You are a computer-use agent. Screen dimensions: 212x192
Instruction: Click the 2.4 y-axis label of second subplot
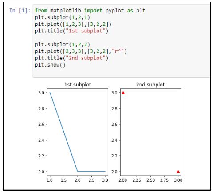click(114, 140)
